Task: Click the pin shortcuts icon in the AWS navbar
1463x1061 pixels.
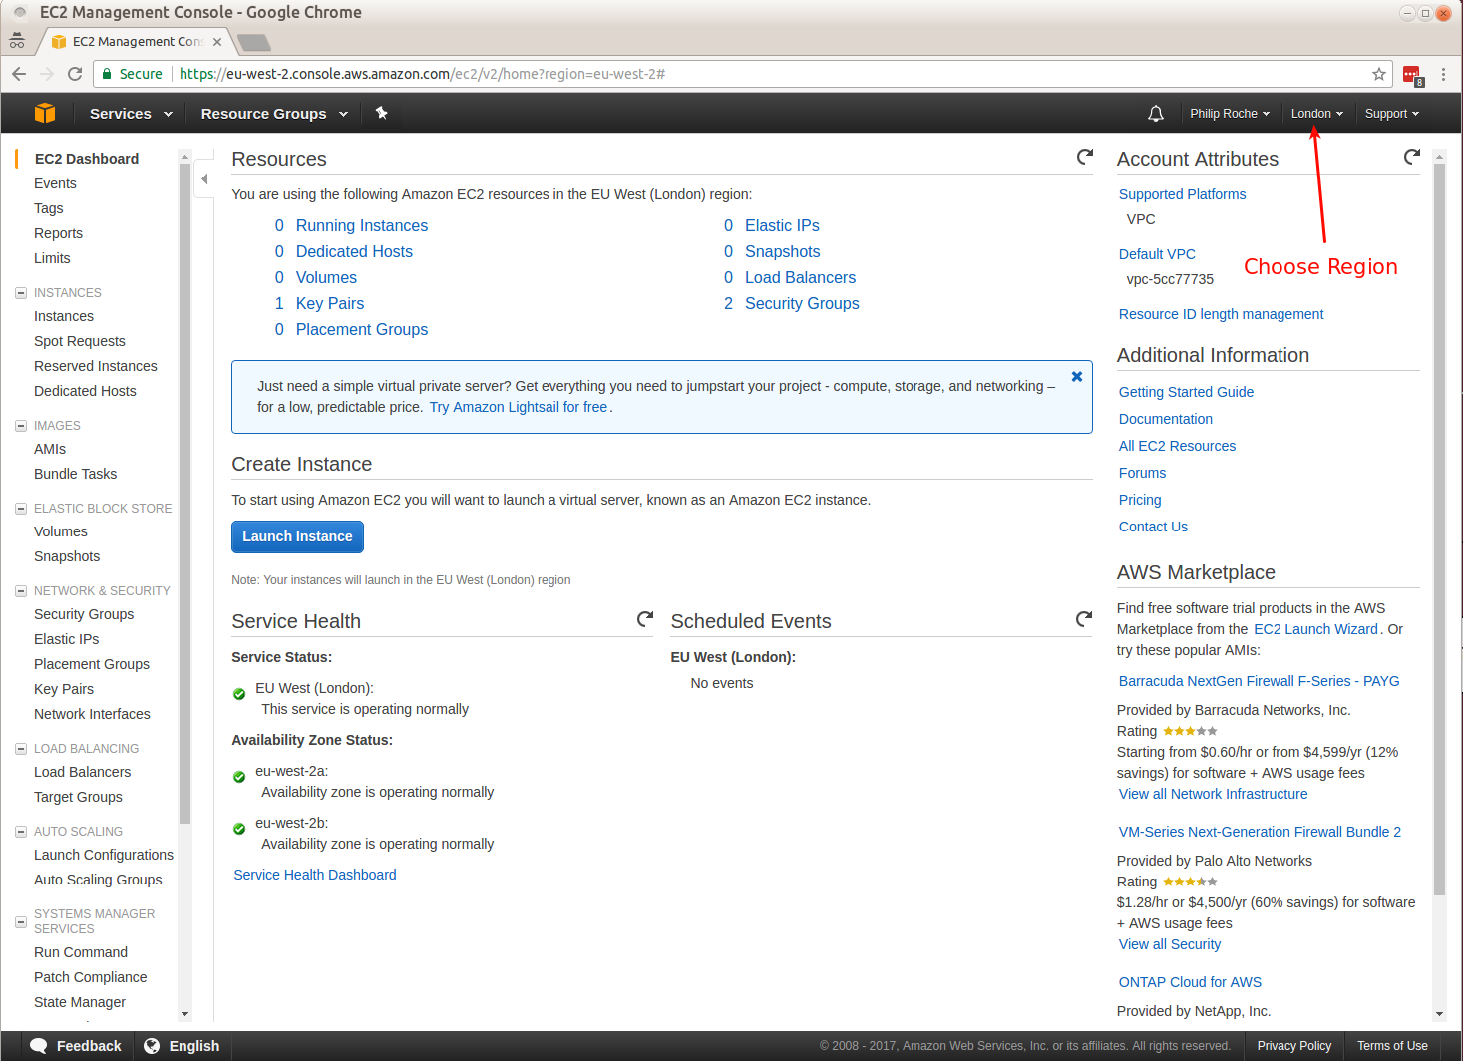Action: pos(381,113)
